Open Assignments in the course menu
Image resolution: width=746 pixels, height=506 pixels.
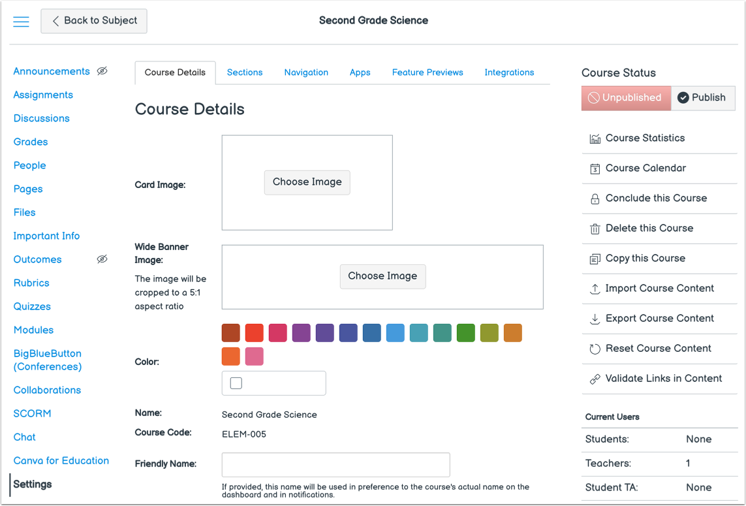click(43, 95)
